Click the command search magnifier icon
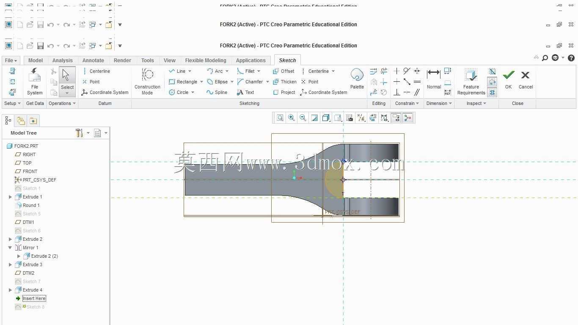The height and width of the screenshot is (325, 578). tap(545, 58)
